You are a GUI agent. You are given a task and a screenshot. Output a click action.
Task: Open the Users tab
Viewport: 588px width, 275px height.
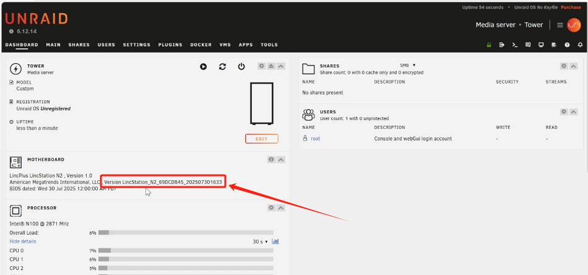click(x=106, y=45)
